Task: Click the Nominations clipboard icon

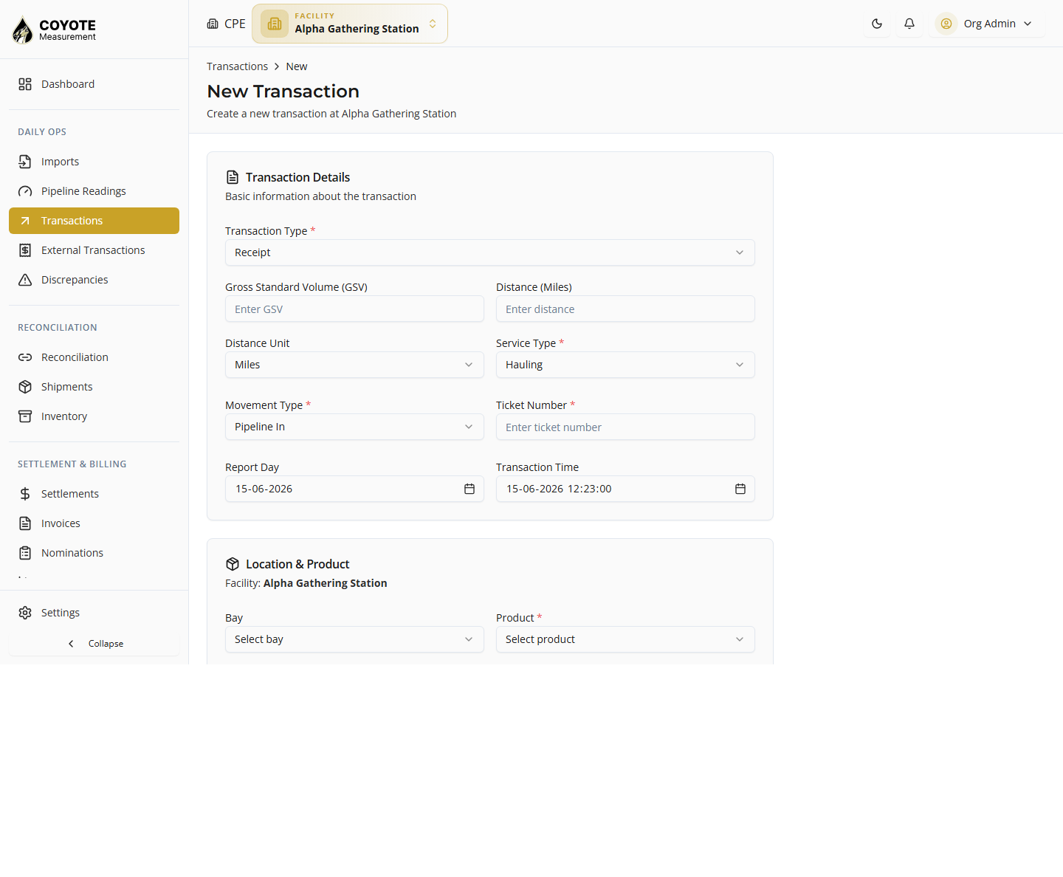Action: click(25, 553)
